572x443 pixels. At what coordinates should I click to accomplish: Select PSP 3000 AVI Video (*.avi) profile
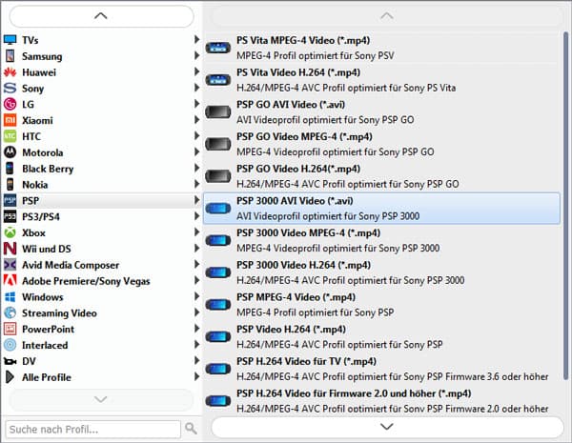tap(382, 209)
